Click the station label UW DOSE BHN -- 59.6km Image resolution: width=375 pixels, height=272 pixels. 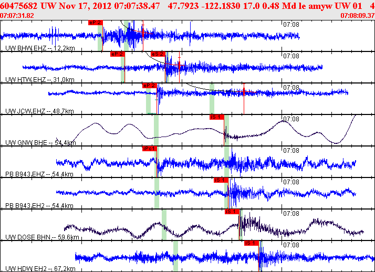pyautogui.click(x=42, y=237)
